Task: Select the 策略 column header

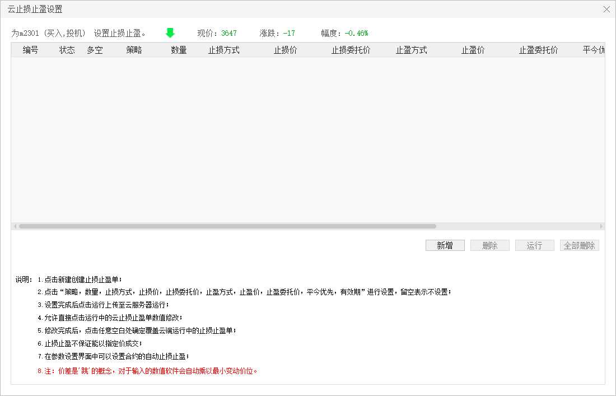Action: tap(134, 50)
